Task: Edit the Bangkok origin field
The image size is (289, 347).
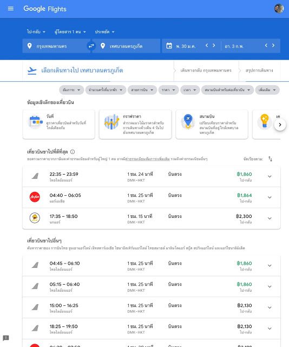Action: [x=55, y=46]
